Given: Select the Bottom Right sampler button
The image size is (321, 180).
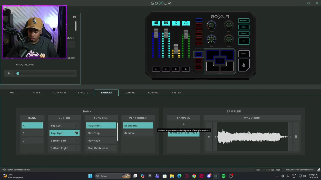Looking at the screenshot, I should [64, 148].
